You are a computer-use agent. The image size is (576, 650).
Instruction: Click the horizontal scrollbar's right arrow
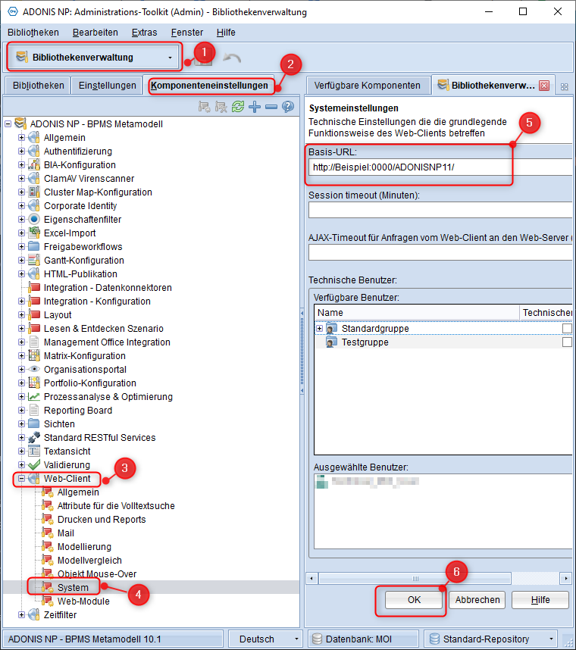(x=565, y=578)
